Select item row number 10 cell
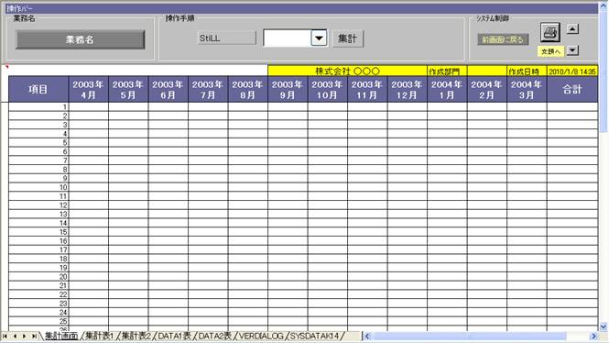Viewport: 609px width, 343px height. tap(38, 187)
